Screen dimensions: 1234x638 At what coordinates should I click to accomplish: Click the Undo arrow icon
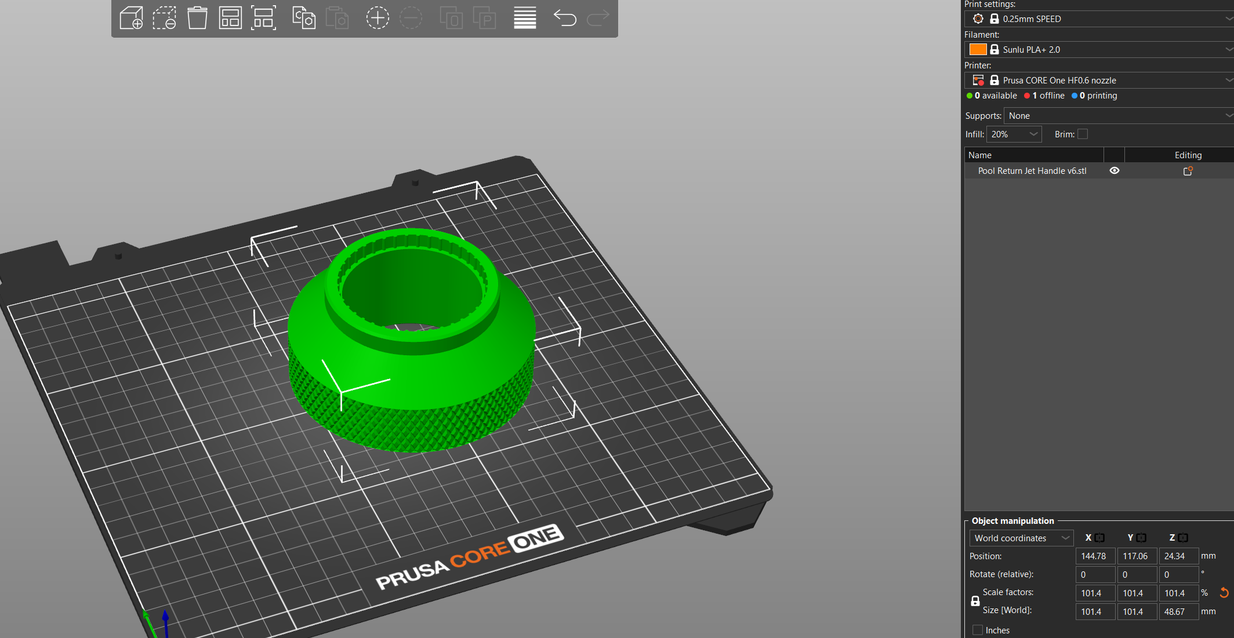565,18
